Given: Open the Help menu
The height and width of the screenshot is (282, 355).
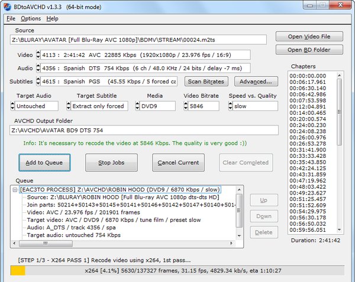Looking at the screenshot, I should (x=52, y=18).
